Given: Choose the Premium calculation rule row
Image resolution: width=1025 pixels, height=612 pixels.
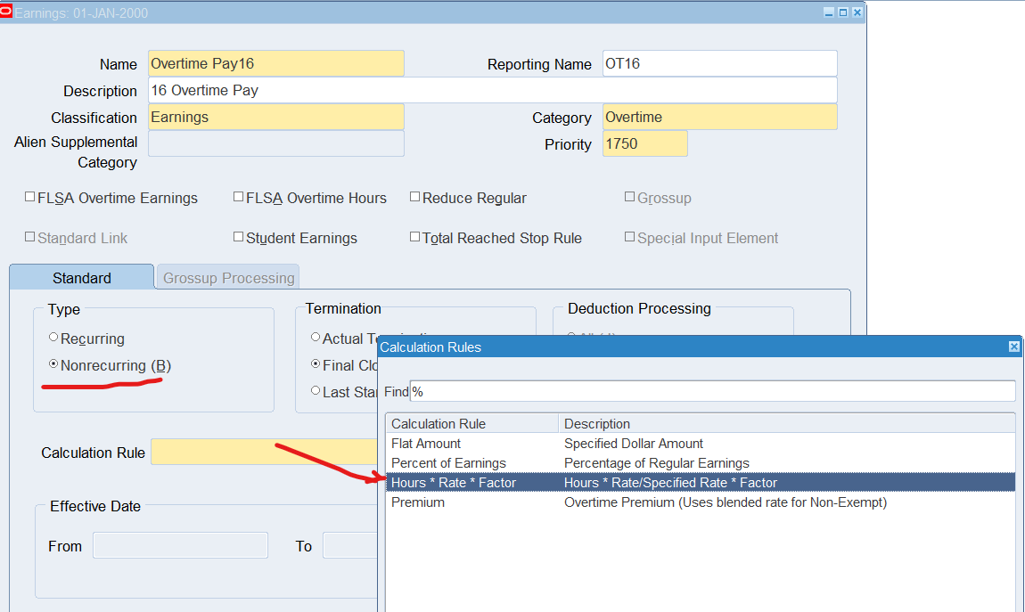Looking at the screenshot, I should click(418, 502).
